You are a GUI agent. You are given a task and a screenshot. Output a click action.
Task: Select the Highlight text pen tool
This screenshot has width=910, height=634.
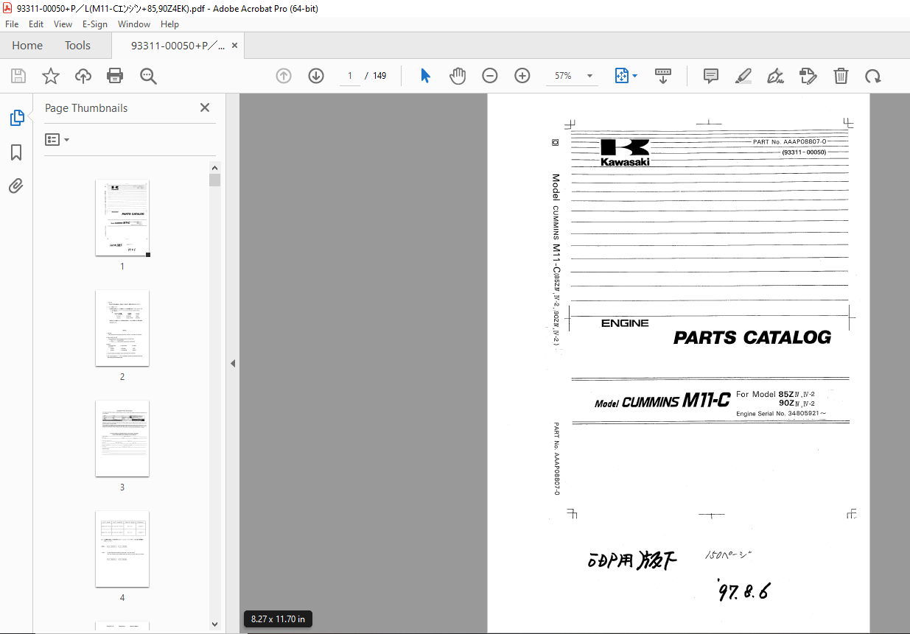point(743,76)
